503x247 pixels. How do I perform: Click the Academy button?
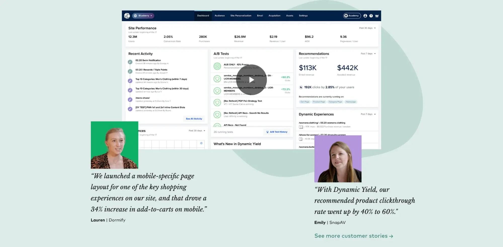(352, 16)
